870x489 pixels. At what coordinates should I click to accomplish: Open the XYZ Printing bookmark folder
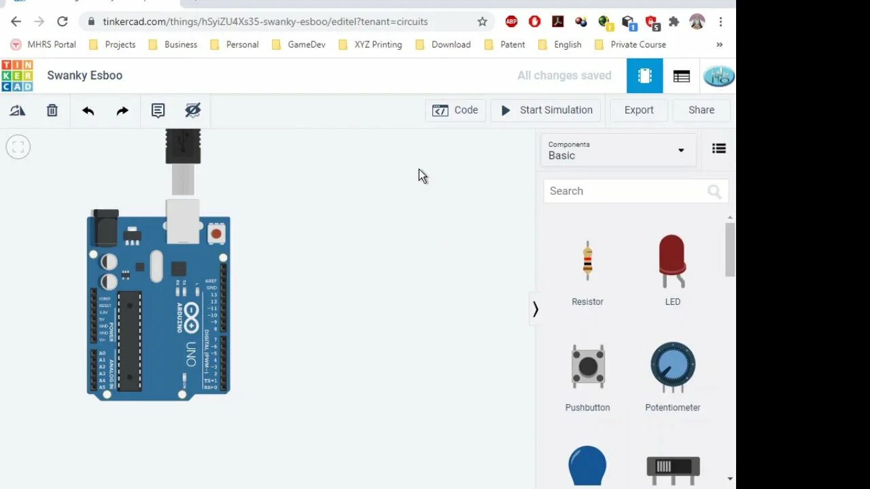click(370, 44)
